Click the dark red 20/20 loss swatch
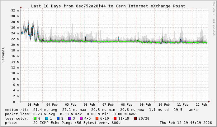Screen dimensions: 217x127 pos(135,118)
